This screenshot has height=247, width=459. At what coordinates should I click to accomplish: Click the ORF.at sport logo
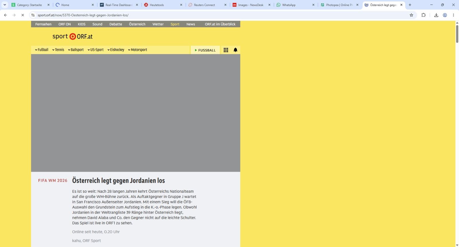tap(73, 36)
